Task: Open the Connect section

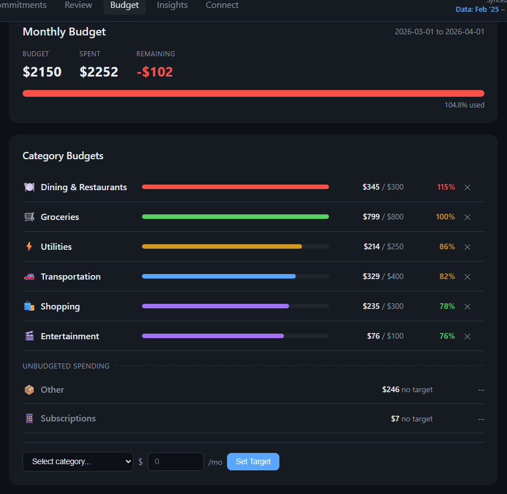Action: [x=222, y=5]
